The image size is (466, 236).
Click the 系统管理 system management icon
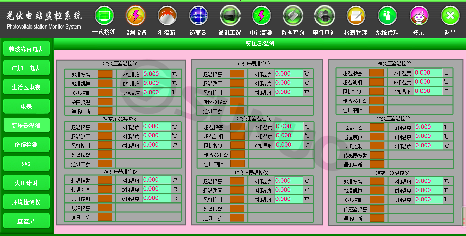(x=387, y=16)
